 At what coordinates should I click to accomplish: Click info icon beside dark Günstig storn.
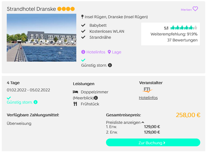pos(110,65)
